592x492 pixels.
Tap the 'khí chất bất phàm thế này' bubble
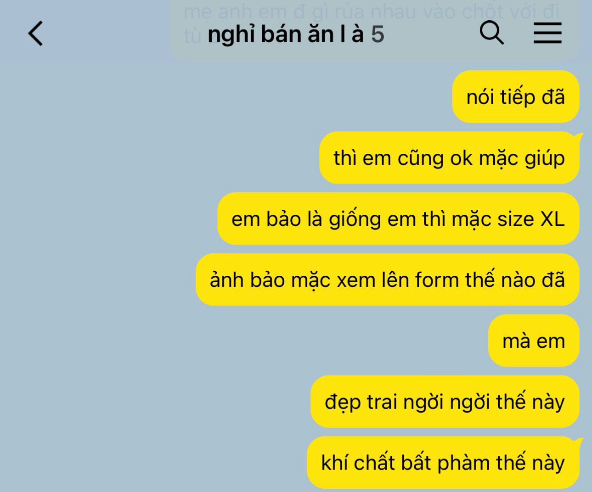(443, 463)
